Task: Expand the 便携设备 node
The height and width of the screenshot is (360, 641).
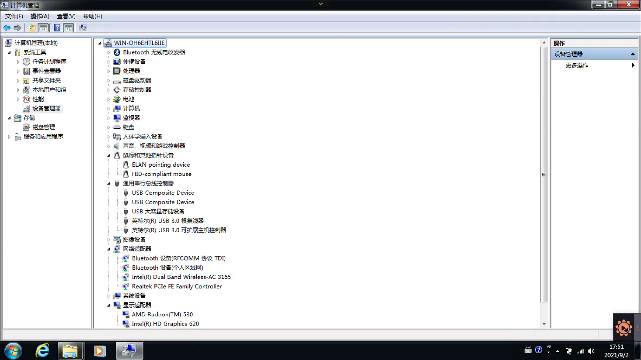Action: click(109, 62)
